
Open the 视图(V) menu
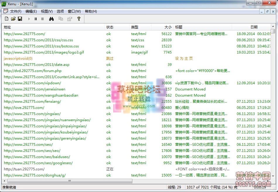coord(46,11)
